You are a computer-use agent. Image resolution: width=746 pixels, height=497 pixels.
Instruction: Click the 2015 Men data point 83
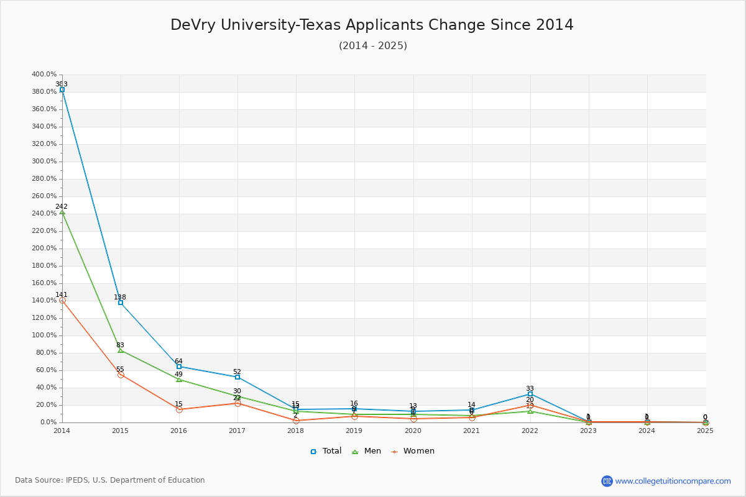(121, 350)
